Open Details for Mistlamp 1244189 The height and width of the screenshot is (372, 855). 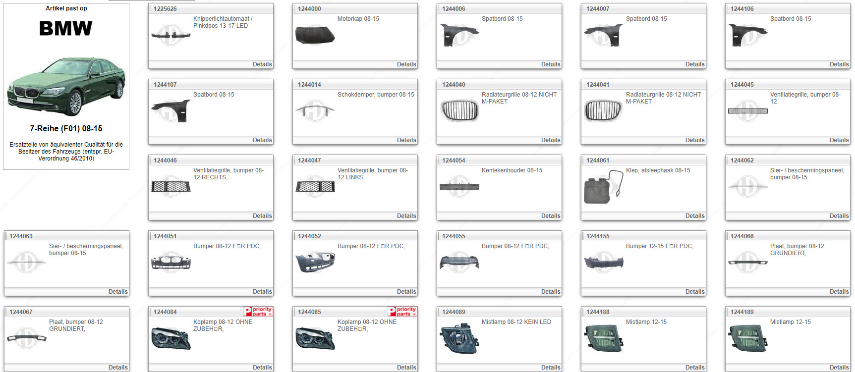[839, 368]
